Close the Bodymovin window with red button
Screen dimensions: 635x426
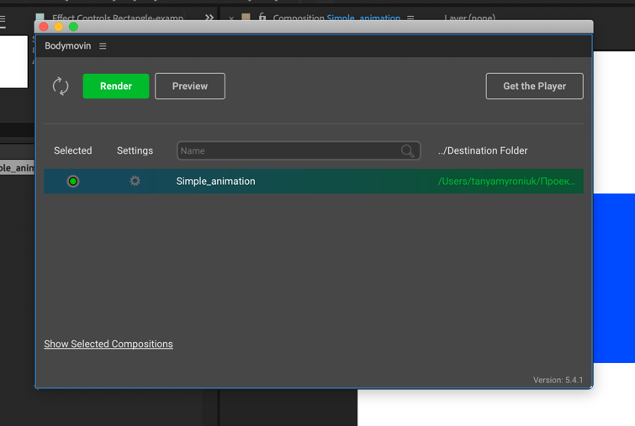pyautogui.click(x=44, y=27)
